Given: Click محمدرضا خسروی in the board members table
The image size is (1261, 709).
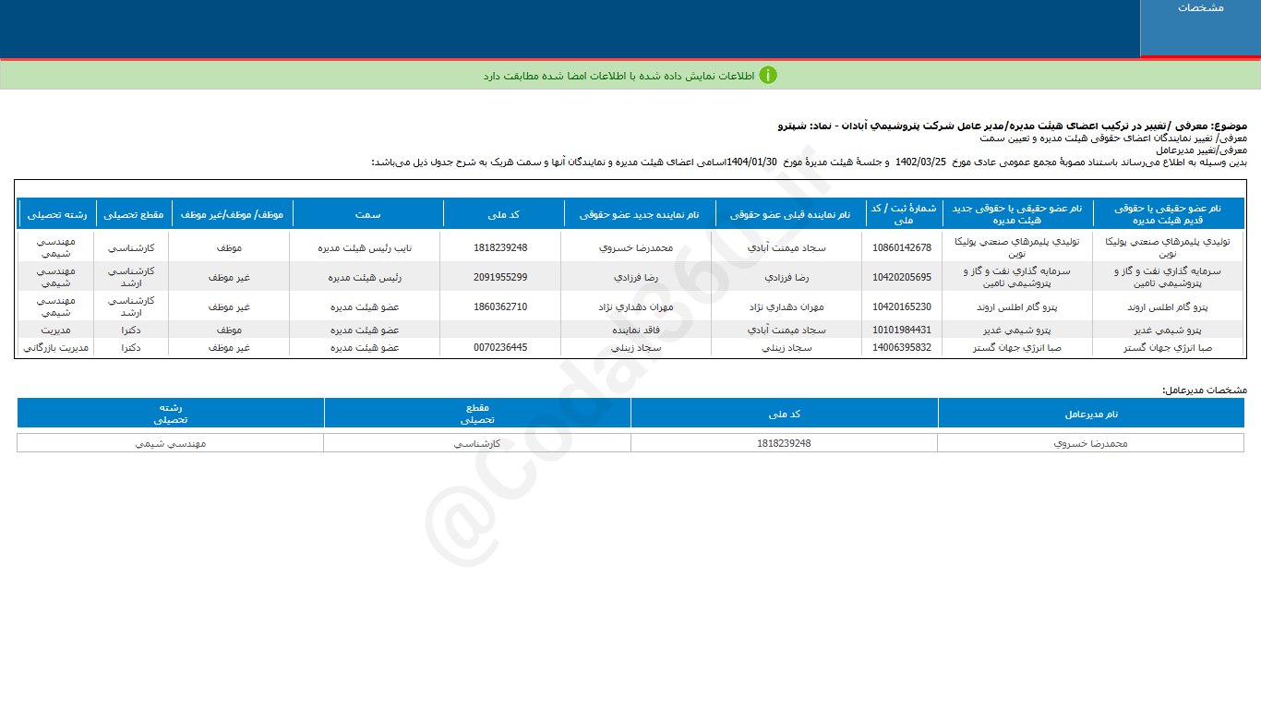Looking at the screenshot, I should click(x=636, y=247).
